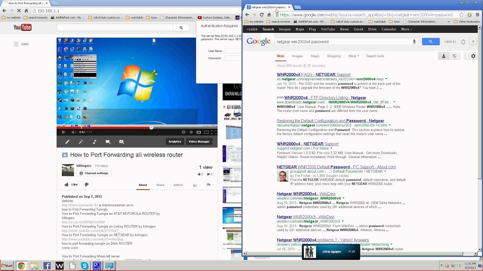Click the Watch Later clock icon in player
The width and height of the screenshot is (483, 271).
191,132
